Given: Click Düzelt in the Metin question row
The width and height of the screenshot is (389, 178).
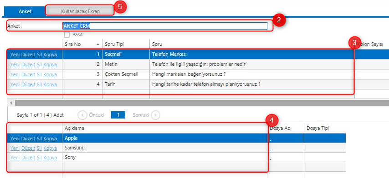Looking at the screenshot, I should click(x=28, y=64).
